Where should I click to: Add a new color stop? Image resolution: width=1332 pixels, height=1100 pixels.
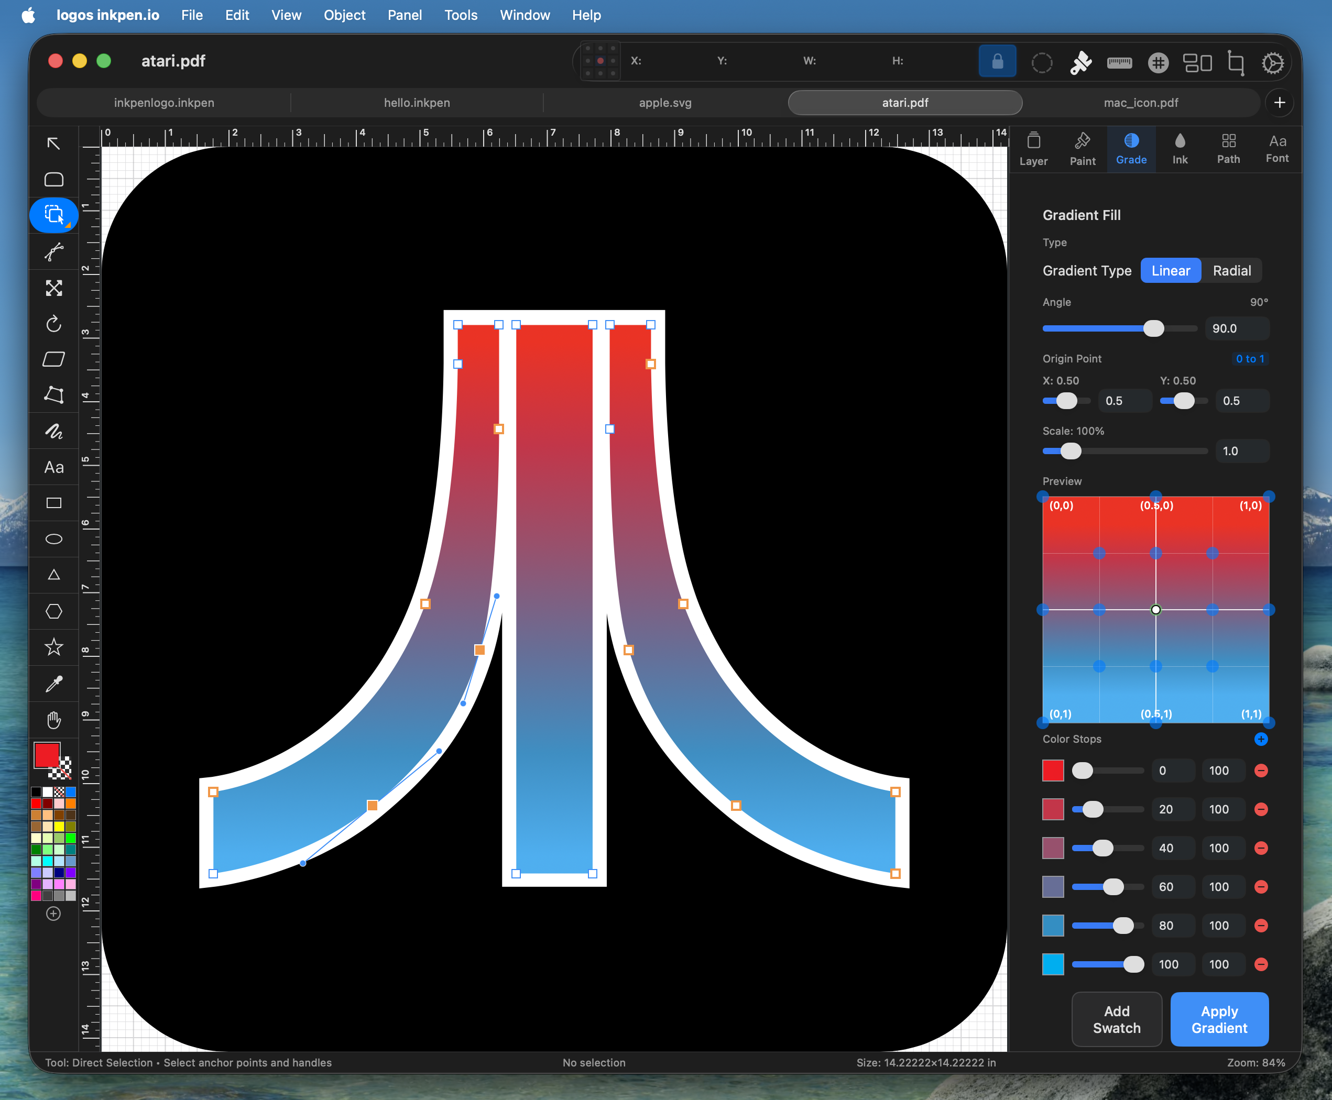tap(1260, 739)
